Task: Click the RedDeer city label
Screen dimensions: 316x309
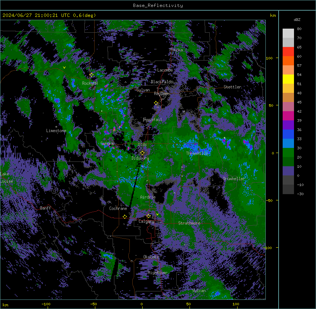Action: point(162,94)
